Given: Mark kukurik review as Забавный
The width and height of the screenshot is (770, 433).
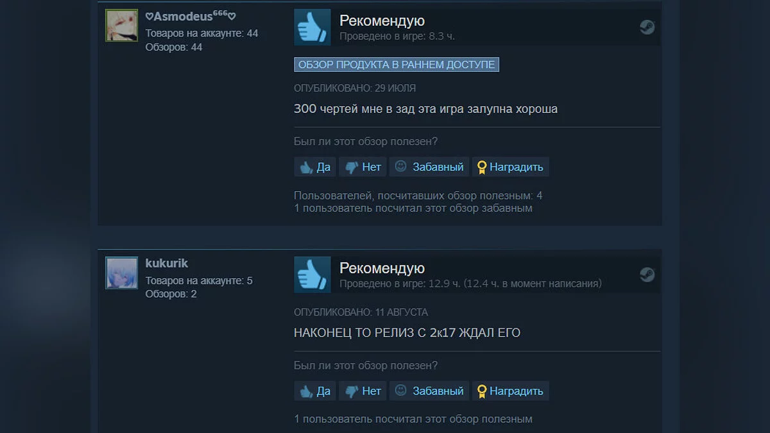Looking at the screenshot, I should [429, 391].
